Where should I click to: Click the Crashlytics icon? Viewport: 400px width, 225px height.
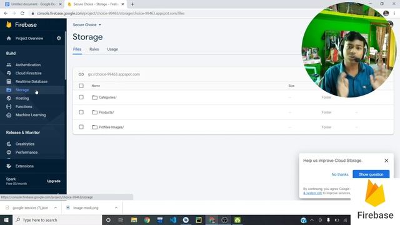(9, 144)
